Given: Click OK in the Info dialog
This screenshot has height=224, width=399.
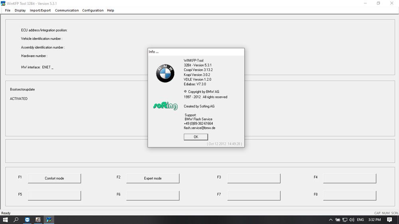Looking at the screenshot, I should pos(196,137).
